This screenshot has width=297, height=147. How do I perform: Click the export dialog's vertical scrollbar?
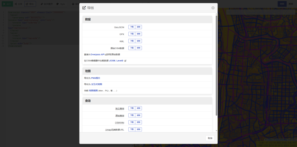click(216, 65)
